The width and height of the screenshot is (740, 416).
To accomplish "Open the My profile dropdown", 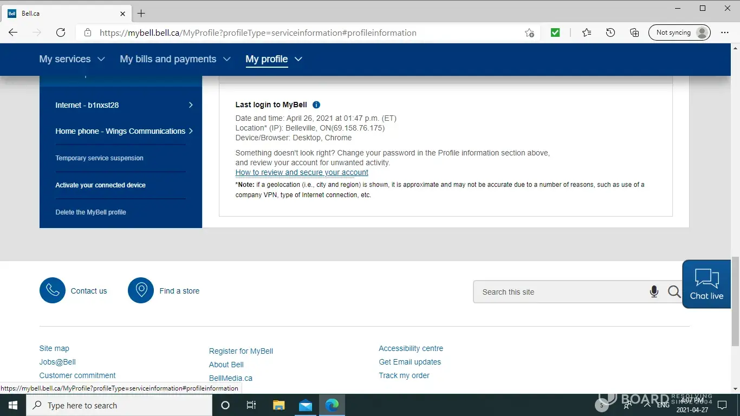I will click(x=274, y=59).
